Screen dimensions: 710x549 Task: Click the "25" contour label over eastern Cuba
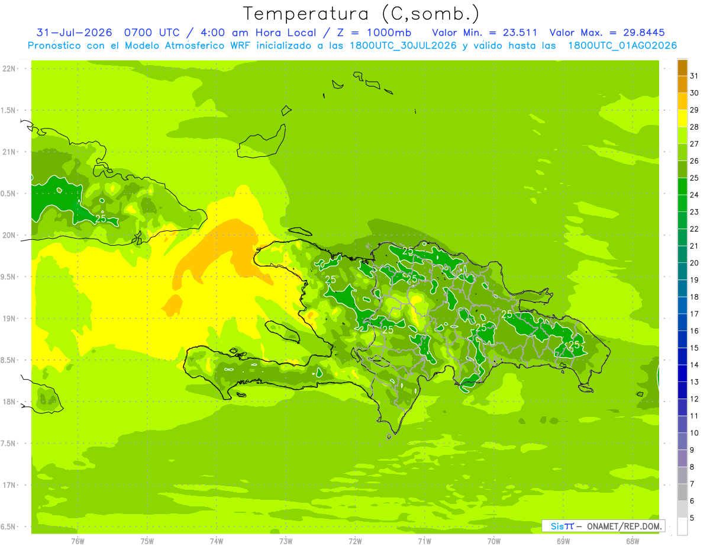[101, 219]
